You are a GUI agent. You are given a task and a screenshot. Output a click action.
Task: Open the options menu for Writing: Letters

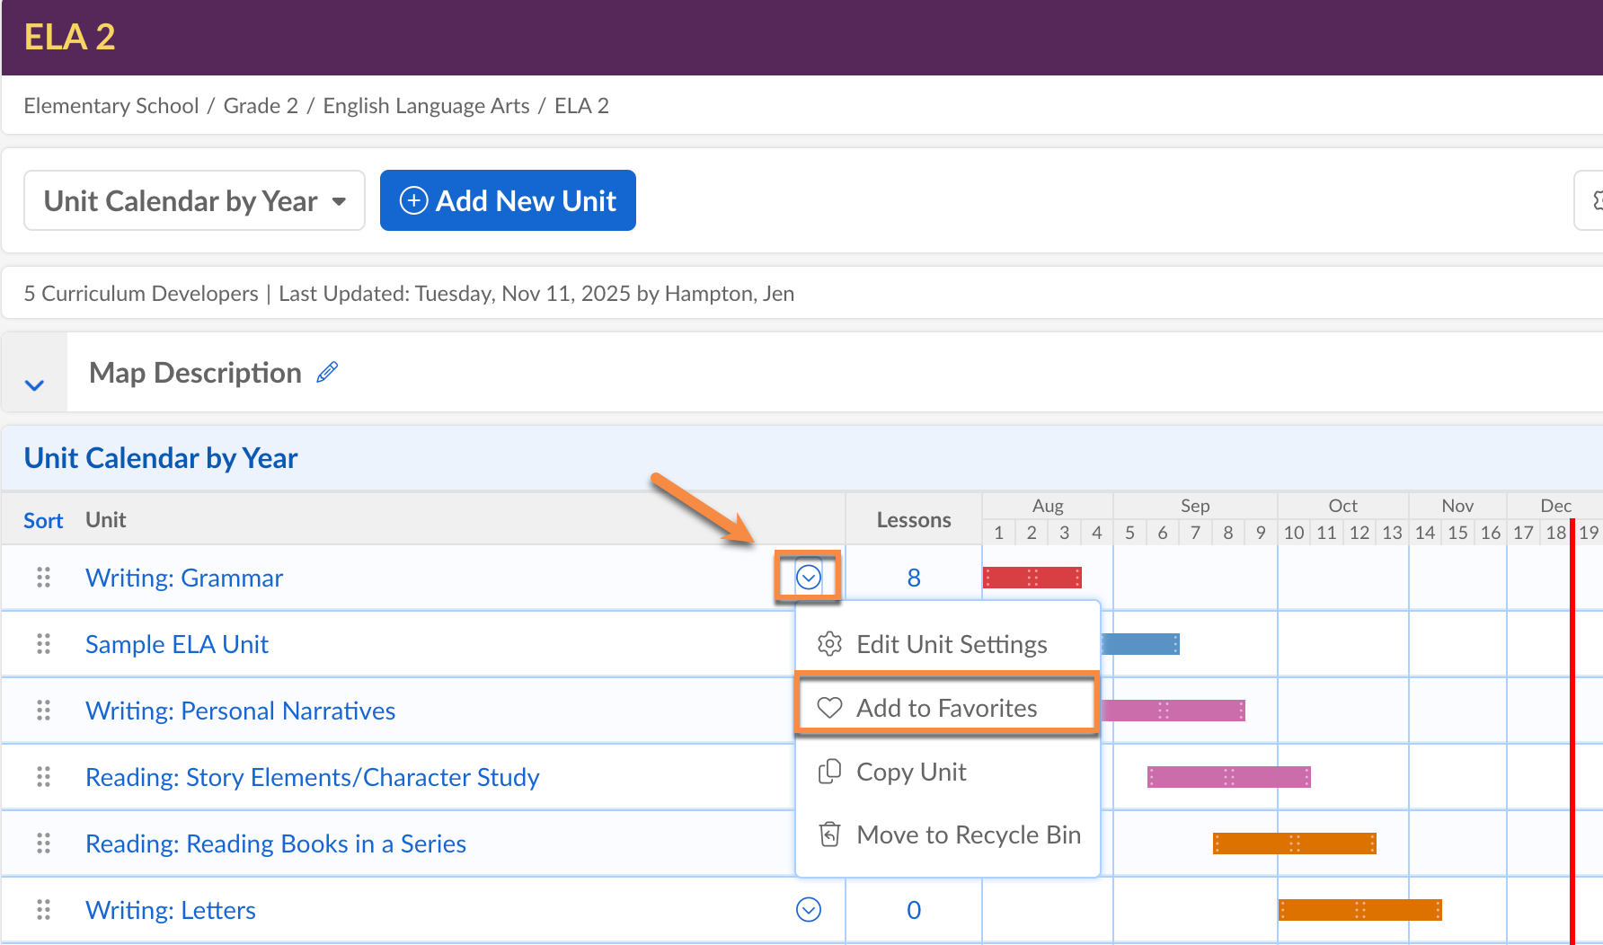pos(809,910)
